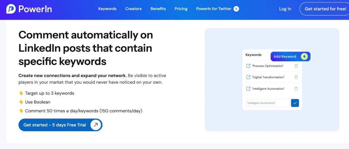This screenshot has height=149, width=349.
Task: Delete the "Digital Transformation" keyword
Action: pos(296,77)
